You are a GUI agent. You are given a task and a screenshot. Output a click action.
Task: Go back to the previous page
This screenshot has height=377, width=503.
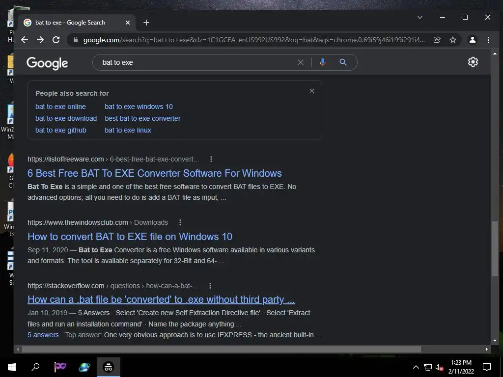tap(25, 40)
